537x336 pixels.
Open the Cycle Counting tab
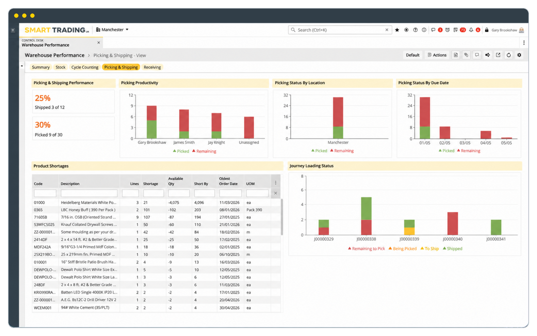(x=85, y=67)
